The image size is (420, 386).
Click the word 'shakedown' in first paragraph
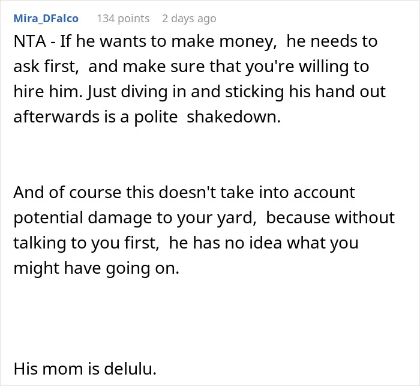tap(233, 117)
